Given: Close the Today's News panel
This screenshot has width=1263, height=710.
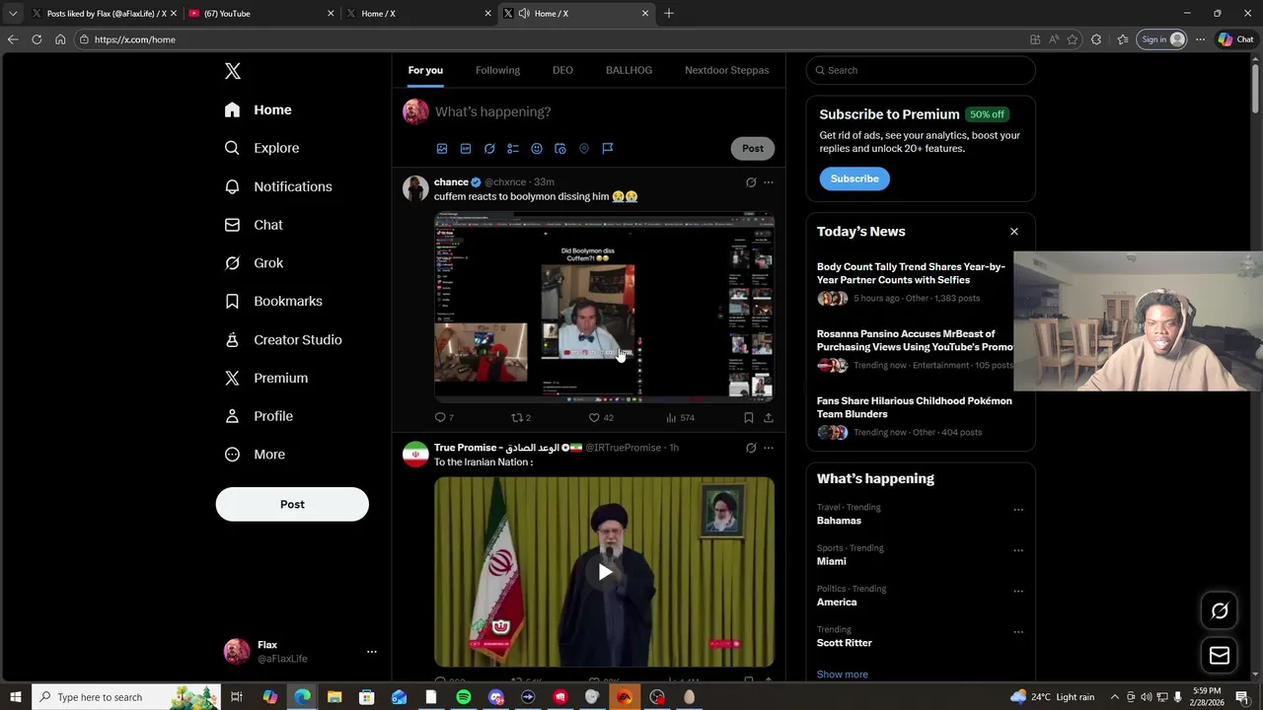Looking at the screenshot, I should (x=1014, y=232).
